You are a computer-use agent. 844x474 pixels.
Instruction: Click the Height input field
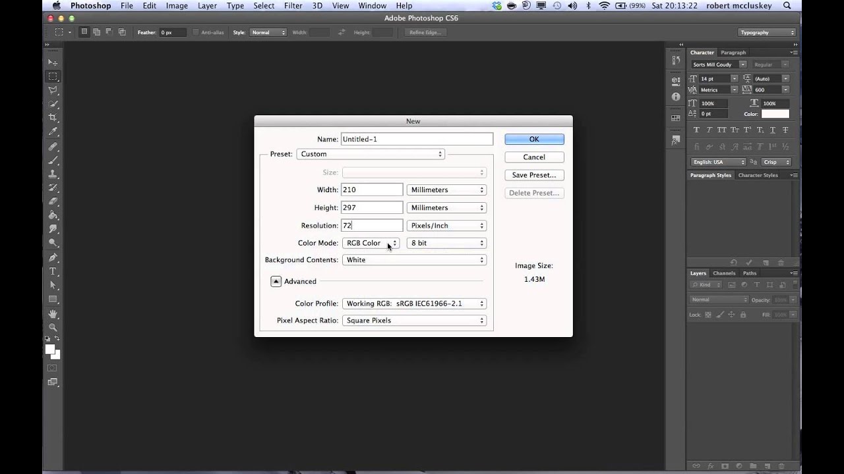[372, 207]
